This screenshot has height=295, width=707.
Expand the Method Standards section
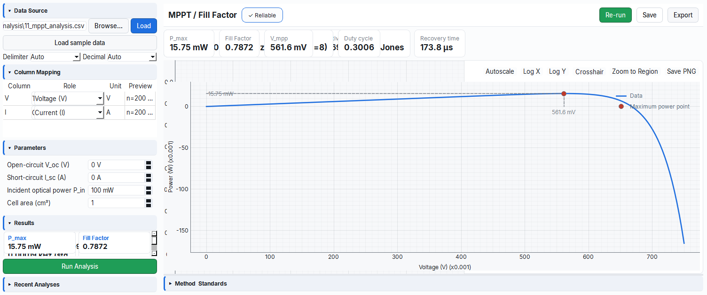tap(433, 283)
